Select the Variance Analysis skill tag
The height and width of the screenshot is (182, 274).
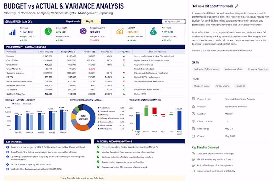tap(234, 69)
